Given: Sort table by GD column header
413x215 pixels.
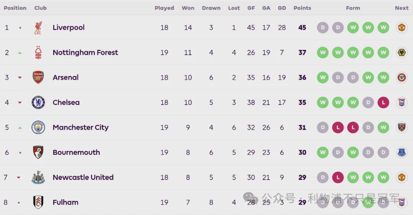Looking at the screenshot, I should [282, 8].
